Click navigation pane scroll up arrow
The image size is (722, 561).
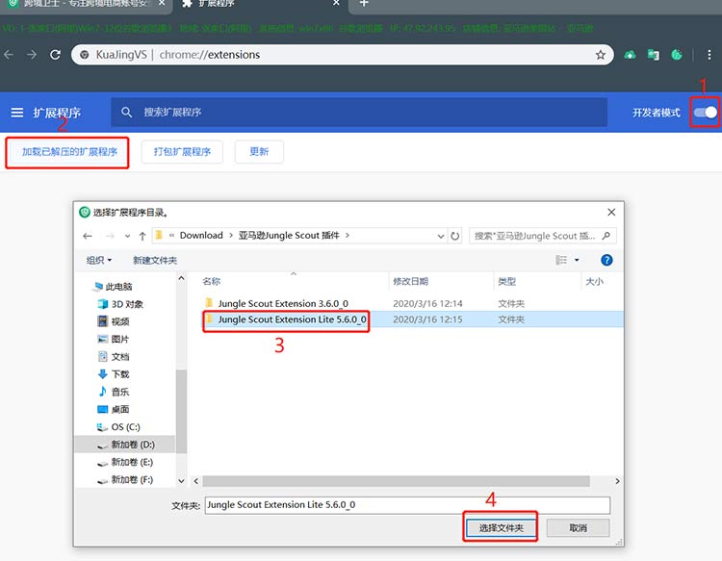point(181,278)
